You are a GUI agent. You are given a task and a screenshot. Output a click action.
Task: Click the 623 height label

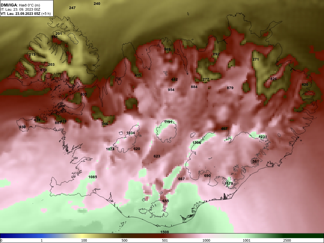point(157,156)
